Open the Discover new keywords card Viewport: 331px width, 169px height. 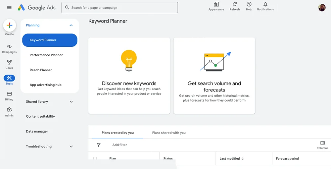(129, 76)
